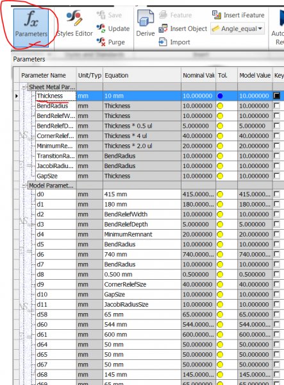The width and height of the screenshot is (284, 385).
Task: Click equation 'Thickness * 4 ul'
Action: tap(142, 136)
